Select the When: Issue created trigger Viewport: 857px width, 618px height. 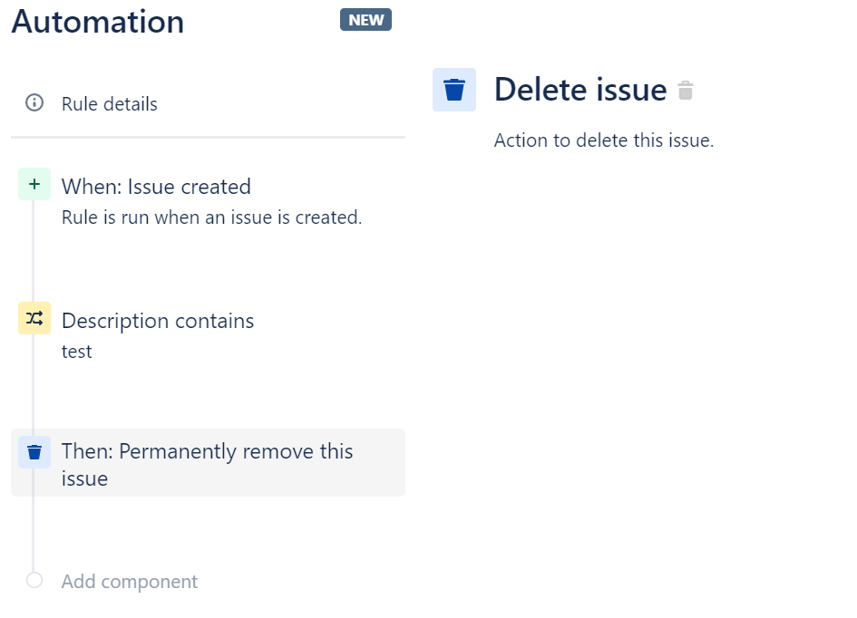[156, 187]
